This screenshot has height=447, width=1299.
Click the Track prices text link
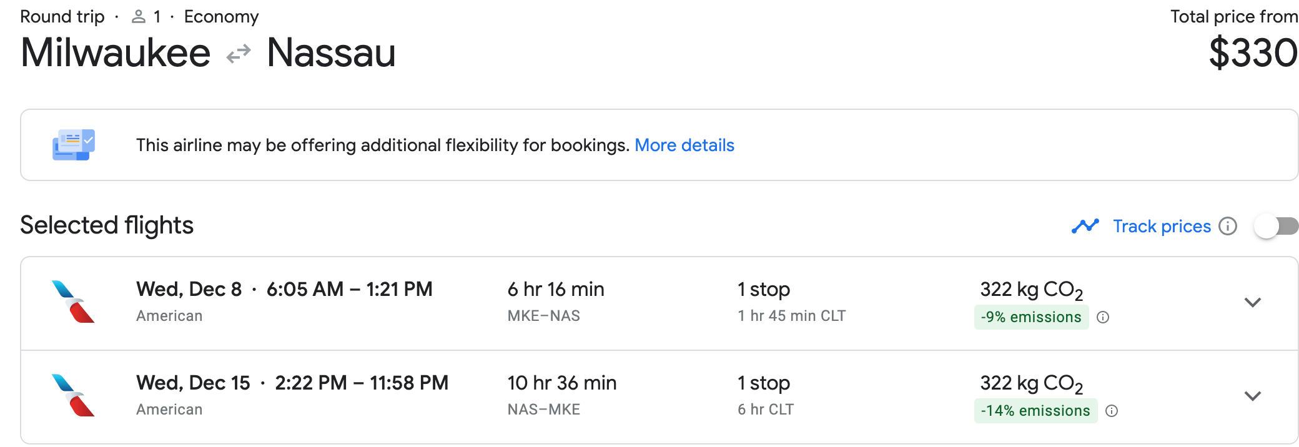point(1162,226)
